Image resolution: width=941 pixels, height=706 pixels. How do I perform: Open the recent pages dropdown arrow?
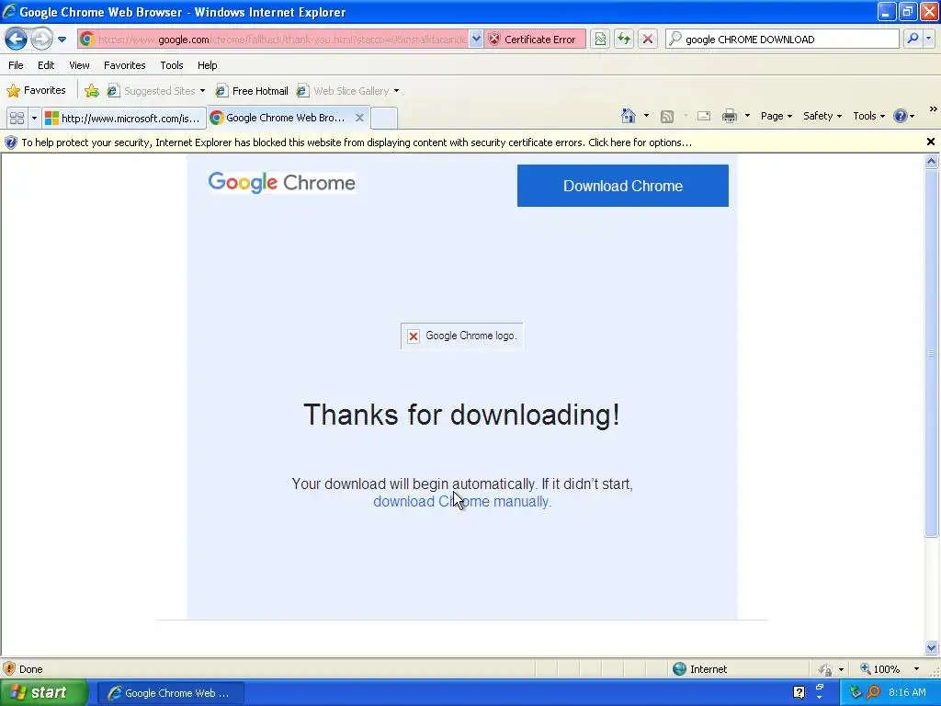62,40
